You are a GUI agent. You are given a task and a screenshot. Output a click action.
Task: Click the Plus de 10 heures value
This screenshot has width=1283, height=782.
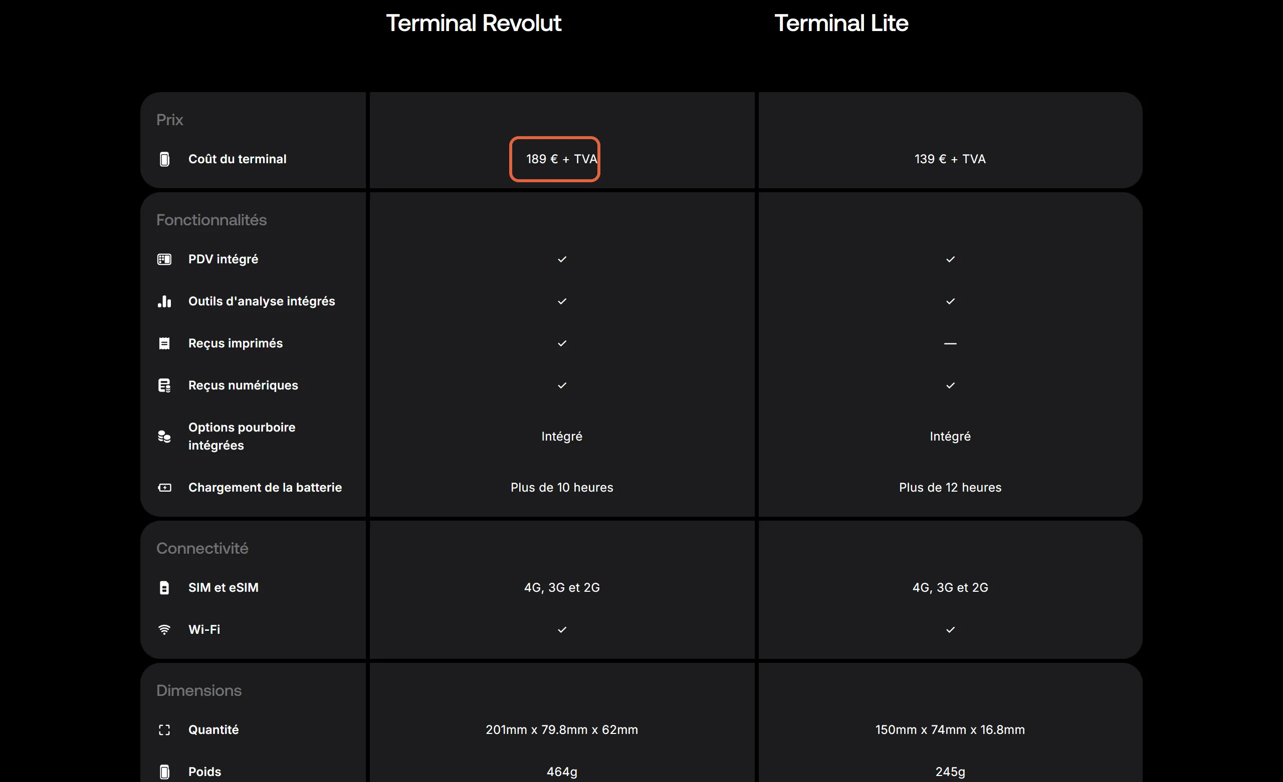pyautogui.click(x=562, y=488)
